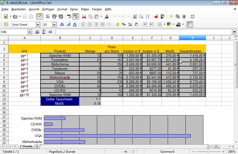Viewport: 238px width, 154px height.
Task: Paste from clipboard
Action: (x=97, y=16)
